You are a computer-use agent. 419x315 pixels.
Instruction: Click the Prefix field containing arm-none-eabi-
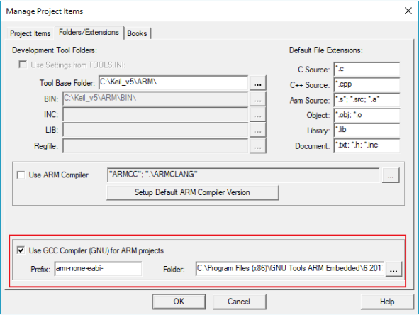point(98,268)
